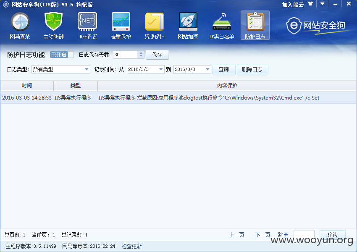357x252 pixels.
Task: Click 主程序版本:3.5.11499 status text
Action: click(31, 246)
